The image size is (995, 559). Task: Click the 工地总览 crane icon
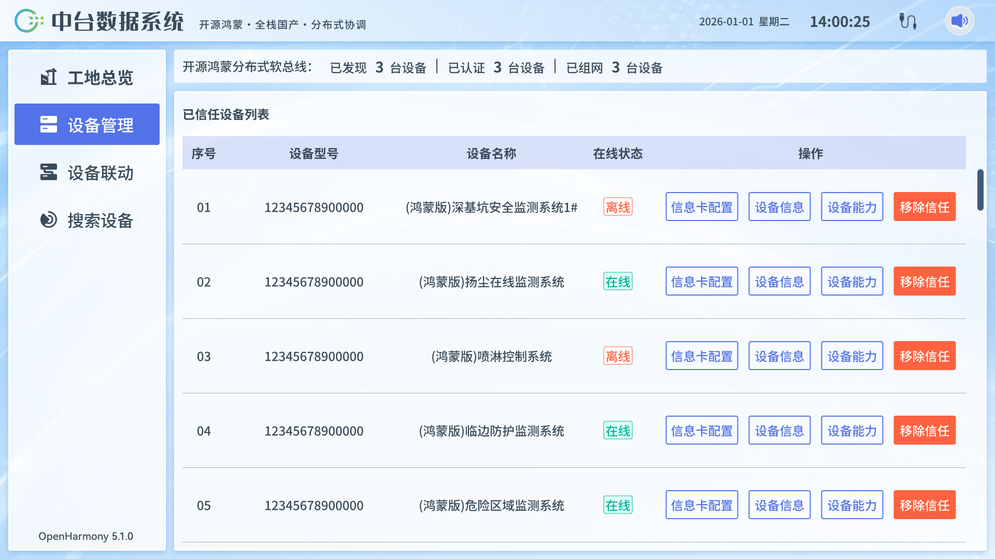(x=49, y=77)
